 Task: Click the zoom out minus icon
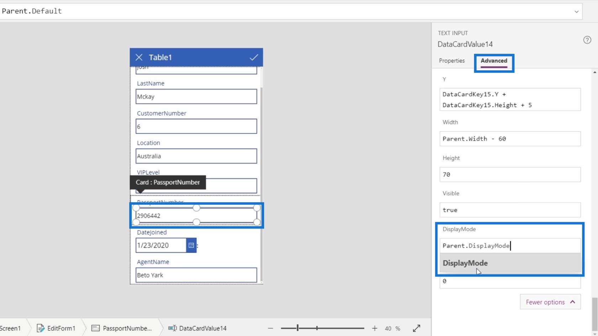tap(271, 328)
